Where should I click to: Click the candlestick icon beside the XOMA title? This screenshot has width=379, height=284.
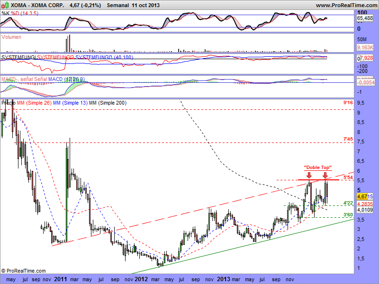tap(5, 5)
